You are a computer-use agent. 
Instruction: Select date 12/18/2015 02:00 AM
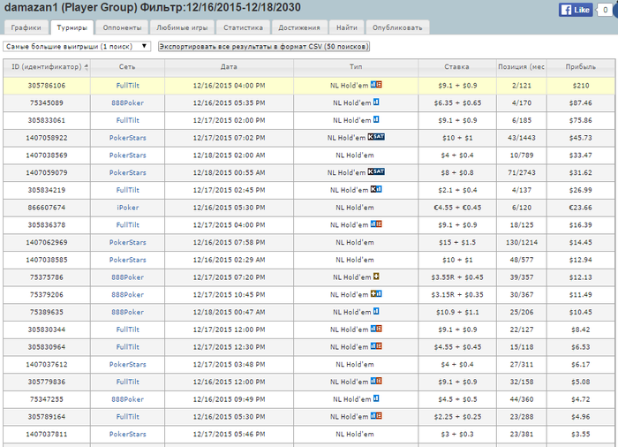click(x=229, y=155)
